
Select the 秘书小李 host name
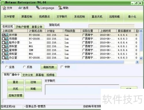click(14, 43)
